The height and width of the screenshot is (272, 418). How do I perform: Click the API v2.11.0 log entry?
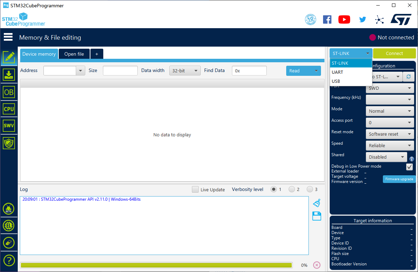81,199
